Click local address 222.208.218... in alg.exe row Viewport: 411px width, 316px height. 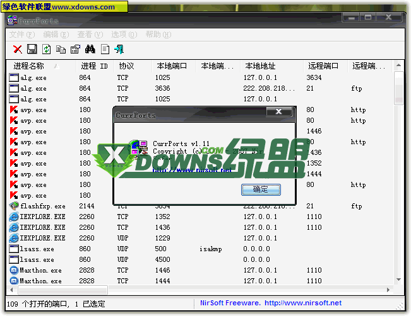[x=269, y=88]
